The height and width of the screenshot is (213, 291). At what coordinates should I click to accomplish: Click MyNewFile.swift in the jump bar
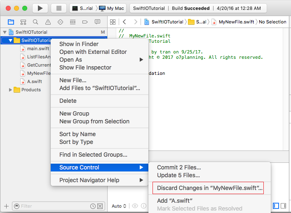[233, 22]
